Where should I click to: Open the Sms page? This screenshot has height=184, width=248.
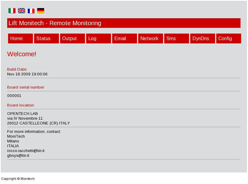coord(177,38)
